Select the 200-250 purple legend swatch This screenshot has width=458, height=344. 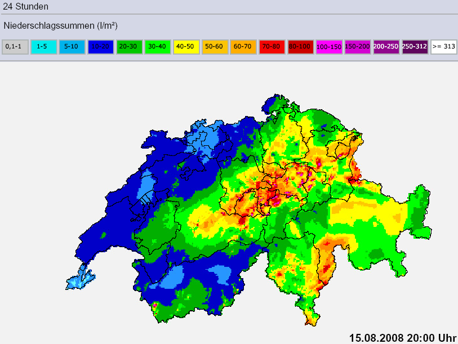(x=386, y=47)
